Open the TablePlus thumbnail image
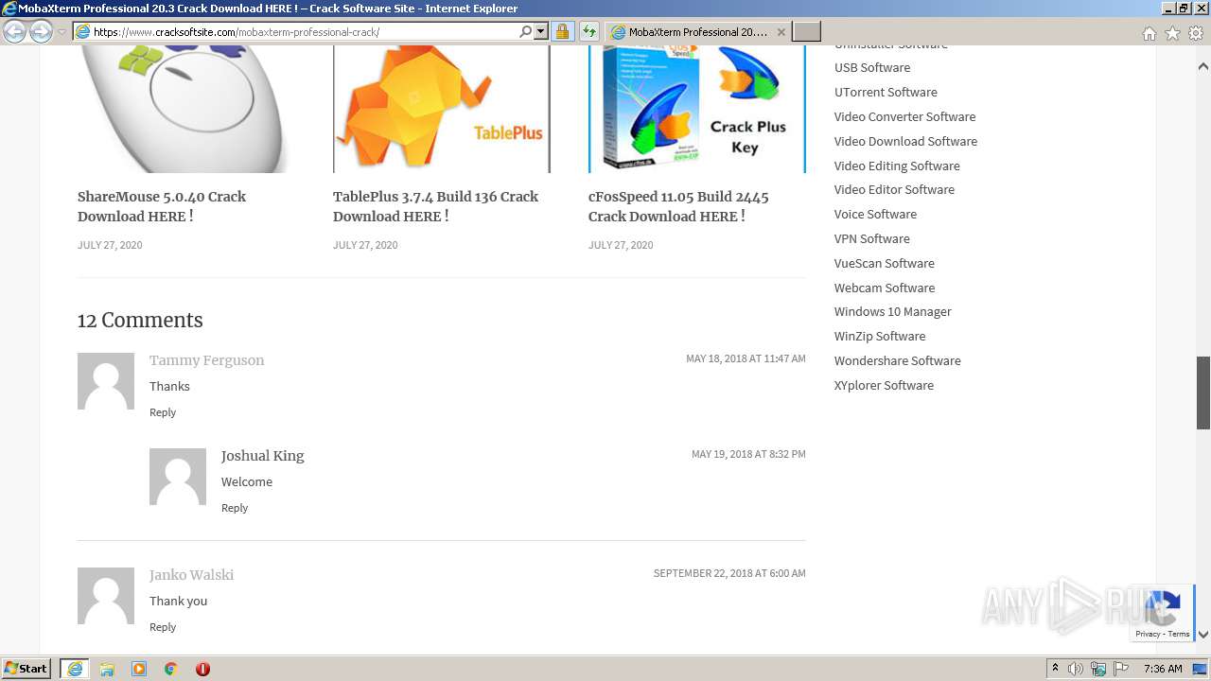This screenshot has width=1211, height=681. coord(441,109)
